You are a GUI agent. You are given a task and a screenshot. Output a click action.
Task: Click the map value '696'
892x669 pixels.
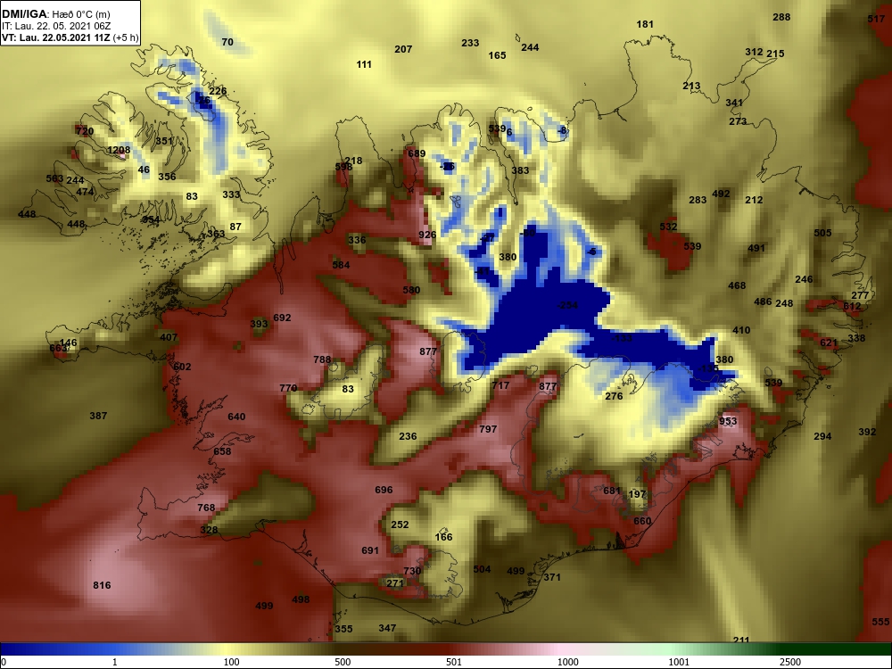click(x=384, y=490)
